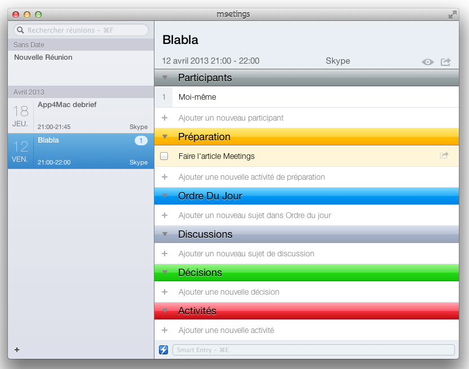The width and height of the screenshot is (469, 369).
Task: Focus the Smart Entry input field
Action: click(313, 350)
